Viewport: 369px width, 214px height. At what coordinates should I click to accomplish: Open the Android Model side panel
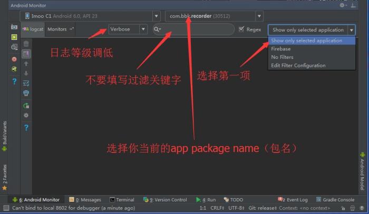pos(362,171)
